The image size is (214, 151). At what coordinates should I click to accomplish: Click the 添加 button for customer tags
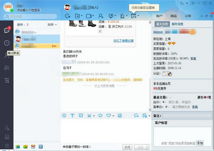199,143
